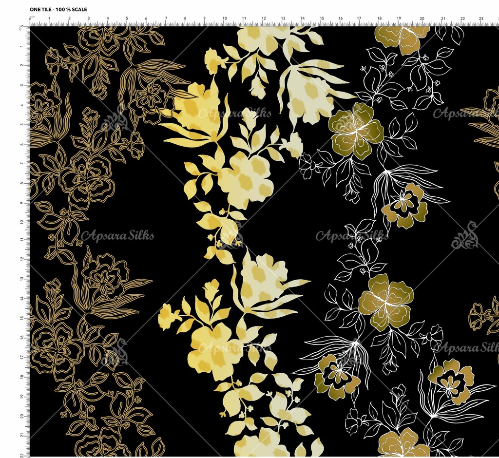Click the 15 mark on the top ruler

(322, 19)
